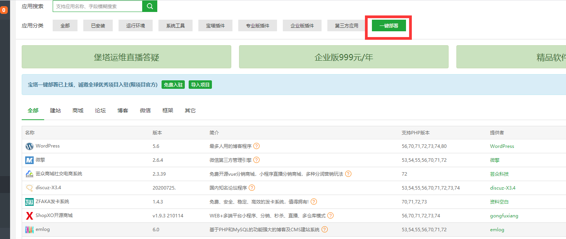Switch to the 博客 tab
The width and height of the screenshot is (566, 239).
(x=123, y=110)
